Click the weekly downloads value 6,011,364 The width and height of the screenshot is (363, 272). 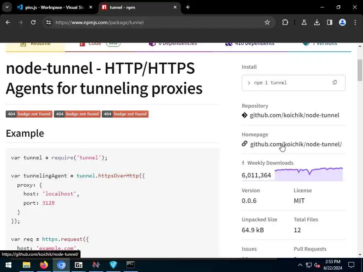point(256,175)
